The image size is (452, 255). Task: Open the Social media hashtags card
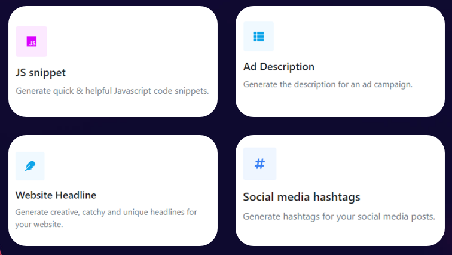[x=340, y=191]
